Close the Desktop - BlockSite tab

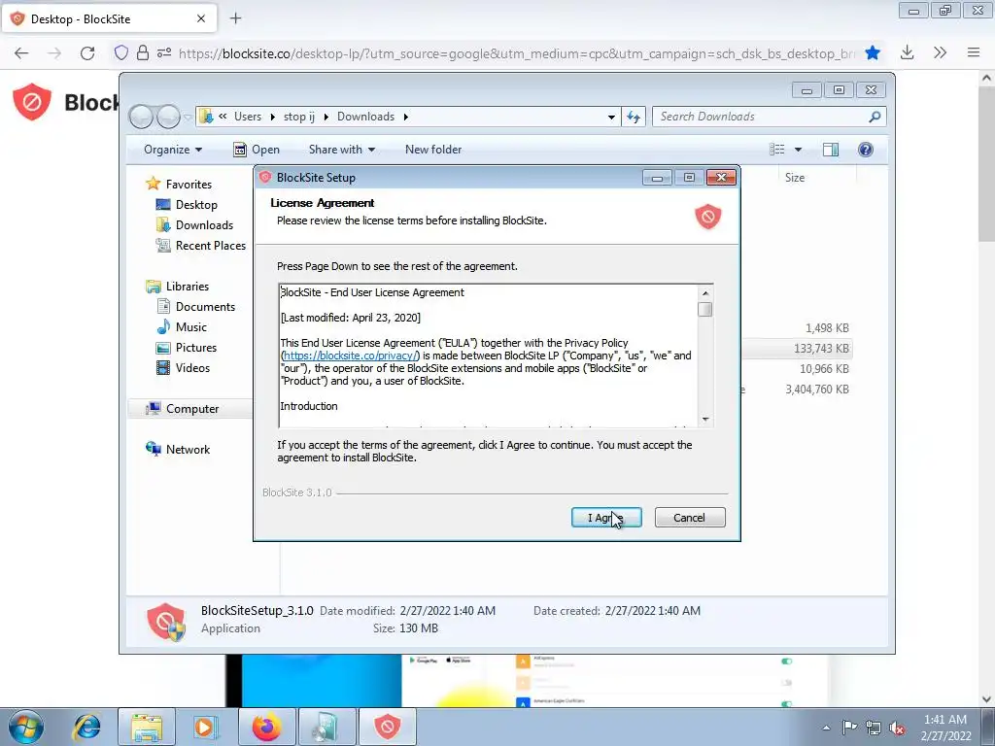click(x=201, y=18)
